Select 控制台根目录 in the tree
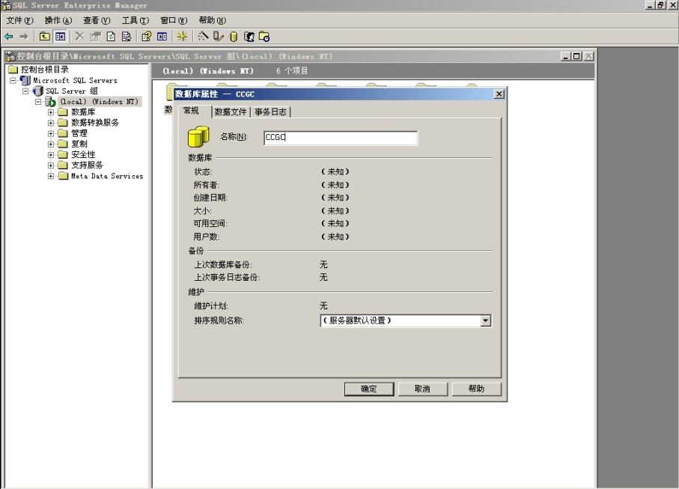This screenshot has height=489, width=679. (45, 70)
